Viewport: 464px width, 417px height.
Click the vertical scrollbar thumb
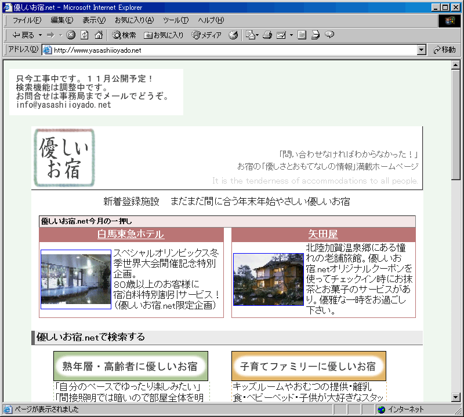click(x=456, y=125)
